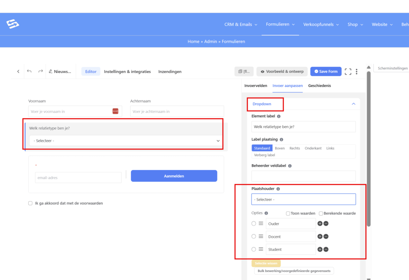The width and height of the screenshot is (409, 280).
Task: Switch to Invoervelden tab
Action: pos(256,85)
